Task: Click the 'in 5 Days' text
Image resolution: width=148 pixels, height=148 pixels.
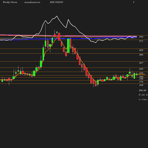Action: tap(143, 99)
